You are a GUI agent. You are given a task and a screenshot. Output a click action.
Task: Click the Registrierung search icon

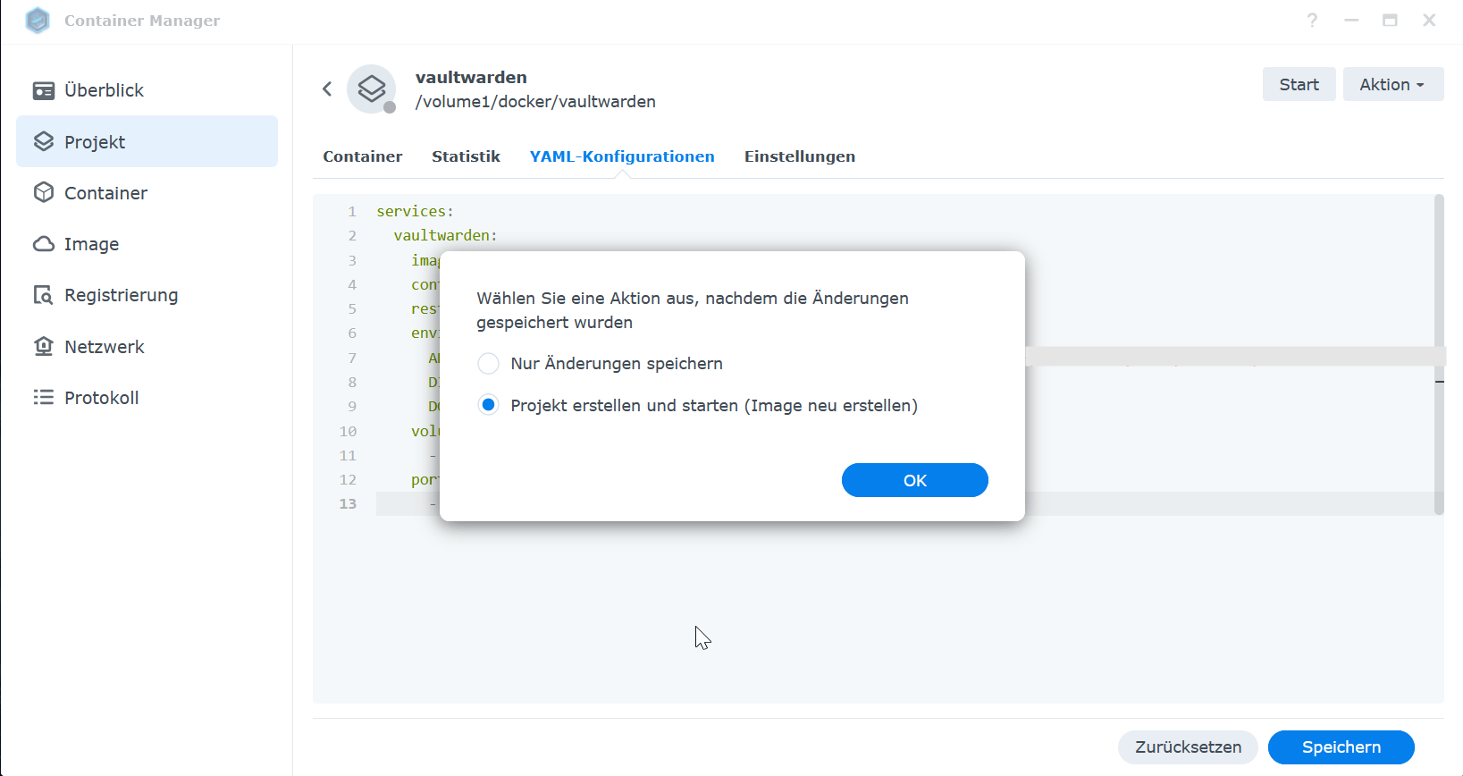(x=43, y=295)
